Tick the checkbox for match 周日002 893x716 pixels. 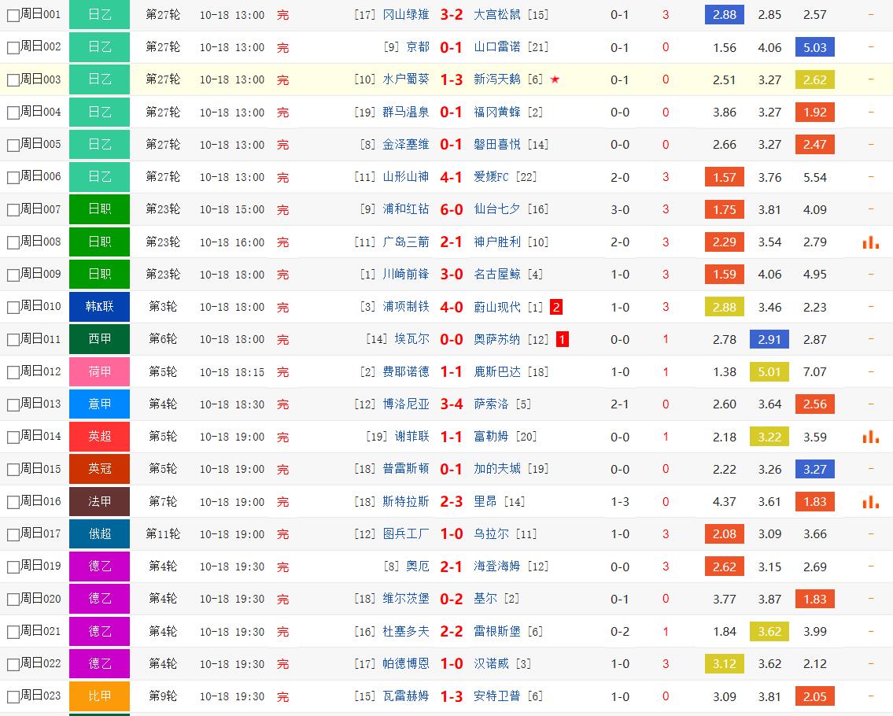coord(13,48)
